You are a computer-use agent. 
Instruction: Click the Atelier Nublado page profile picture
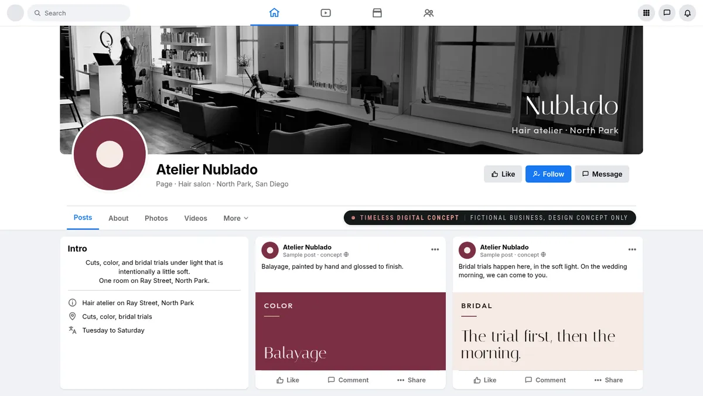(x=110, y=155)
